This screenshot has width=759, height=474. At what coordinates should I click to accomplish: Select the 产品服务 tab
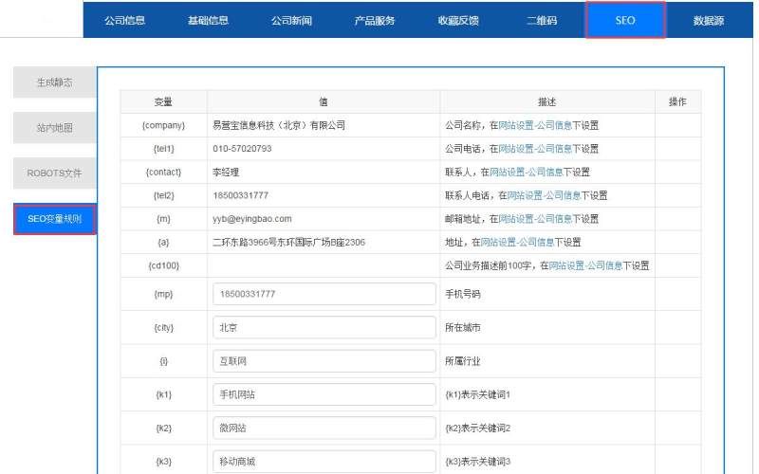[375, 20]
